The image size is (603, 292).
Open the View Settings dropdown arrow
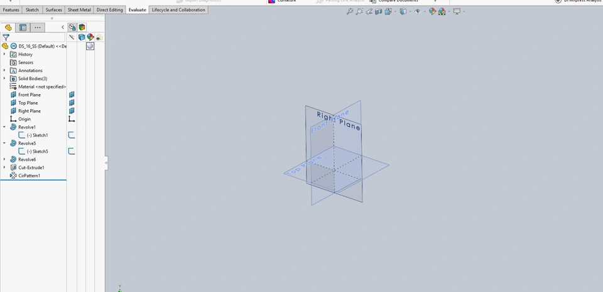click(464, 12)
